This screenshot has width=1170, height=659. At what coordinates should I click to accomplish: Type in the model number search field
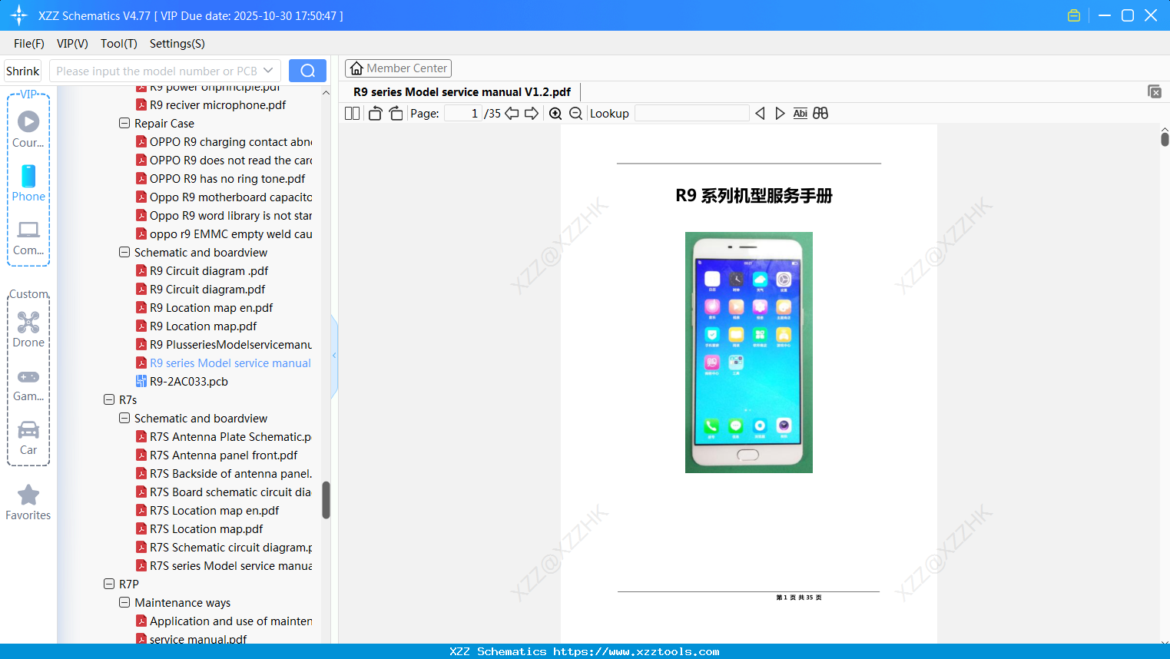click(157, 70)
